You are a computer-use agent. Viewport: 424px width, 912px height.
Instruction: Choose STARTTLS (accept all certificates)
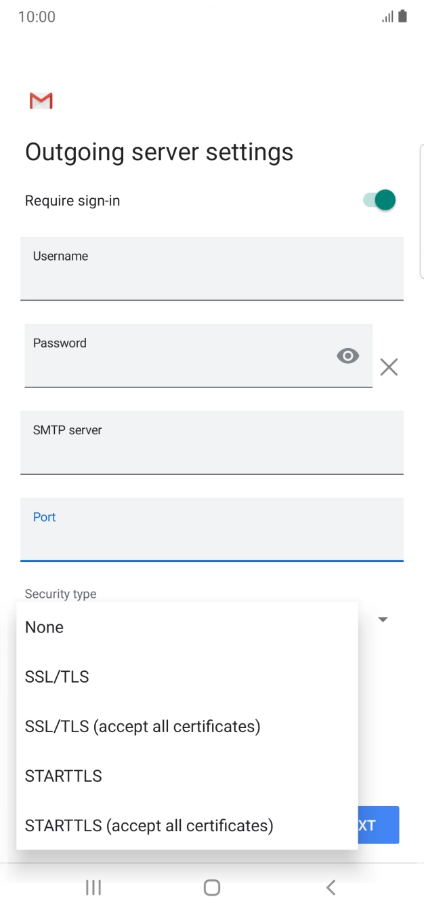point(149,825)
